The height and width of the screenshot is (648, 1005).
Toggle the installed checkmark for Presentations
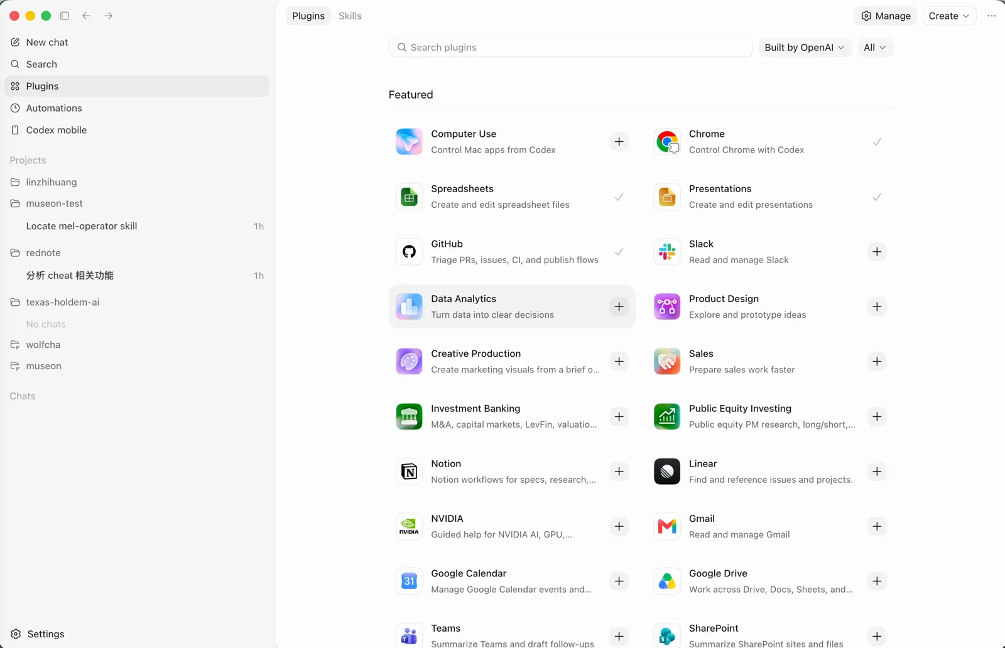point(877,197)
